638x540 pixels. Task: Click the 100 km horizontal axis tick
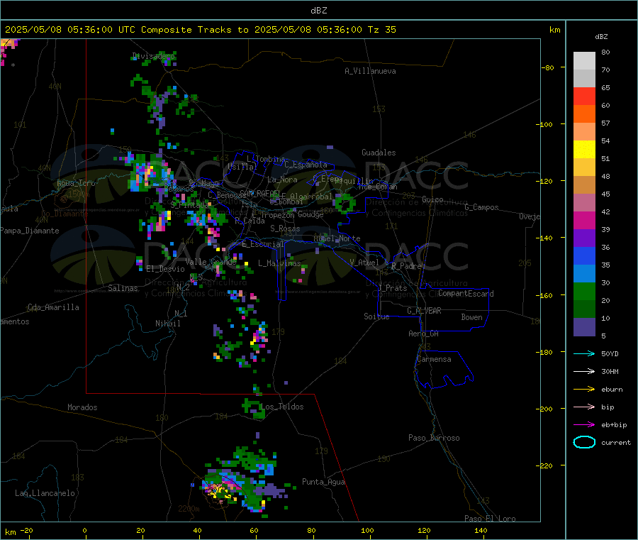tap(367, 530)
